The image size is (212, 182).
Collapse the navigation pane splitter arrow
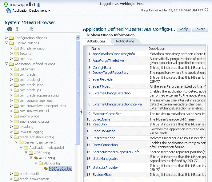81,112
